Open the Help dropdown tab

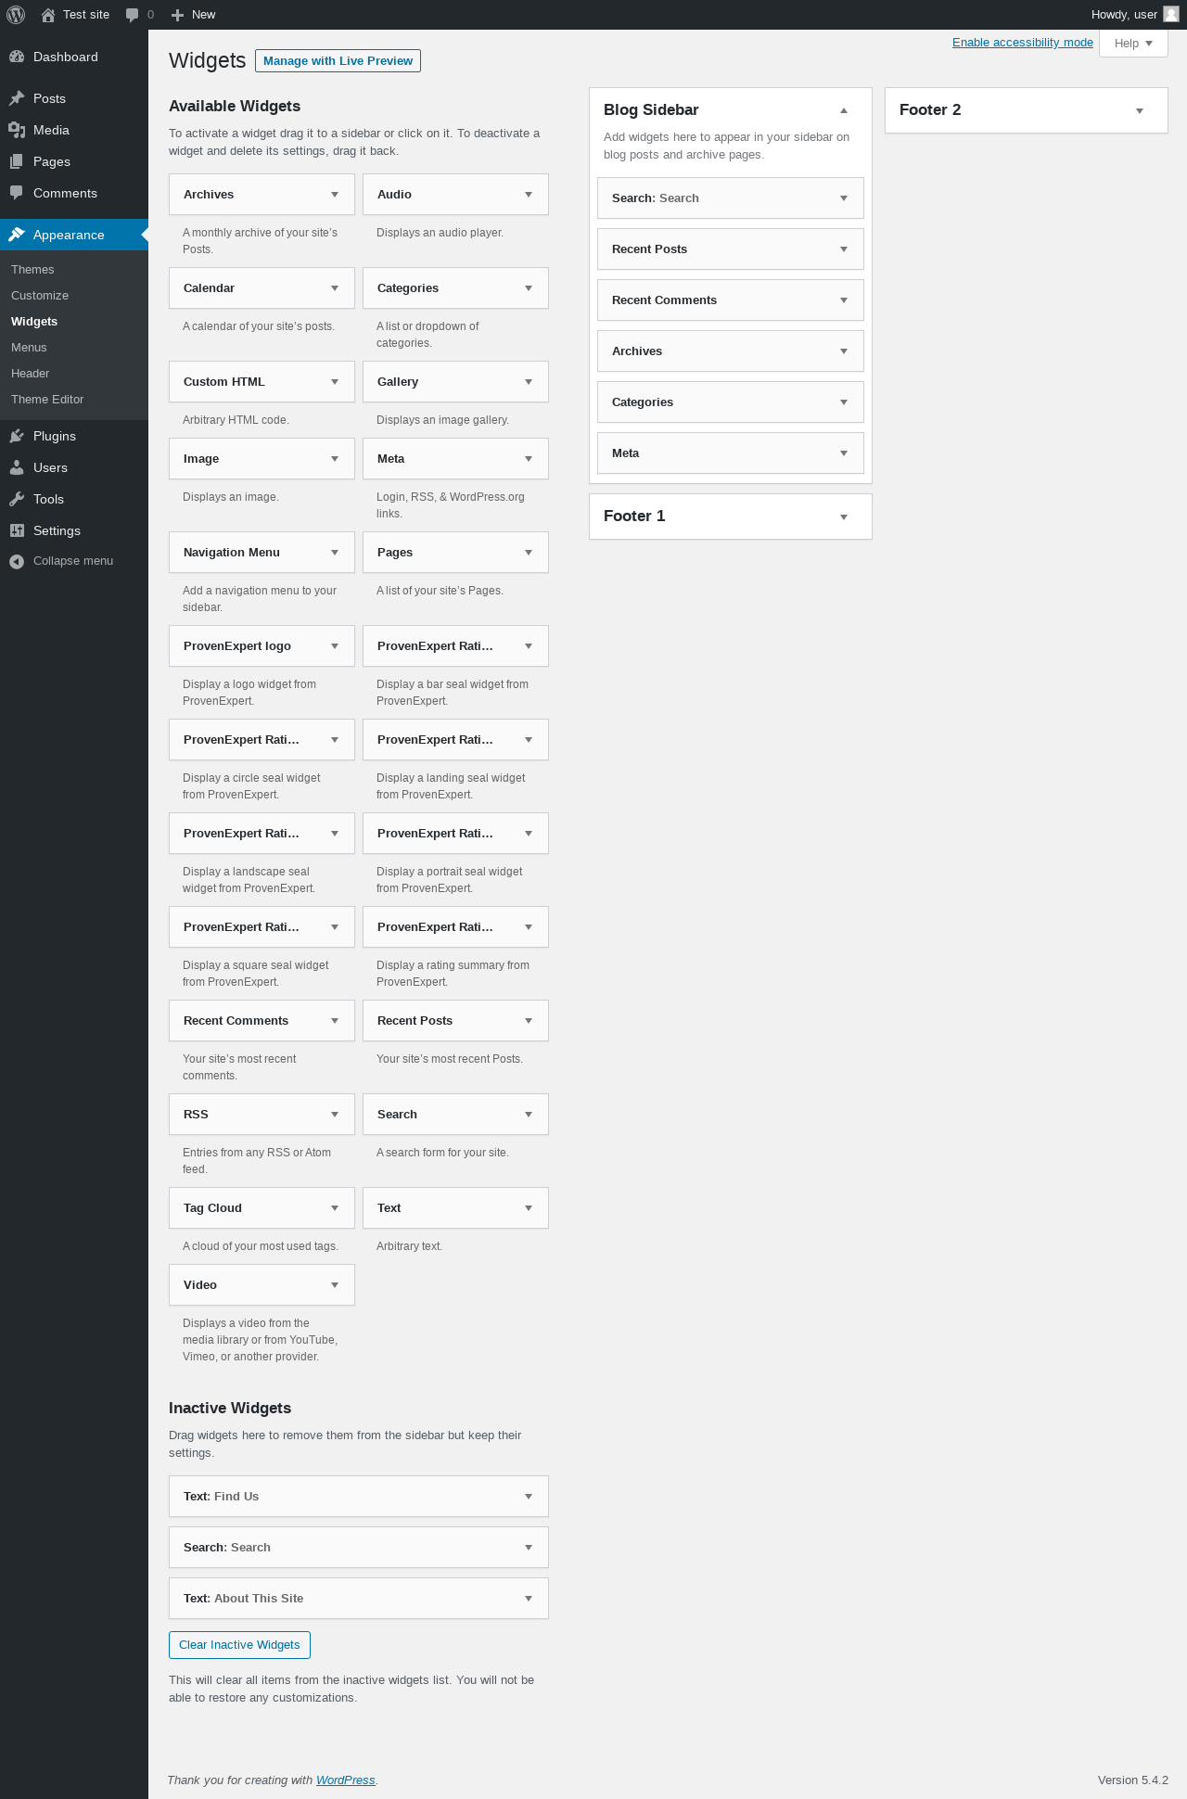coord(1133,44)
